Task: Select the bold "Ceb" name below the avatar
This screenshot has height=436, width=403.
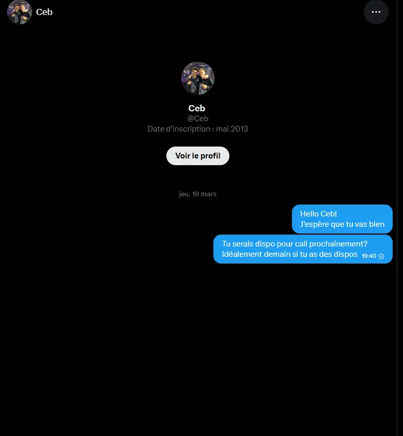Action: tap(197, 108)
